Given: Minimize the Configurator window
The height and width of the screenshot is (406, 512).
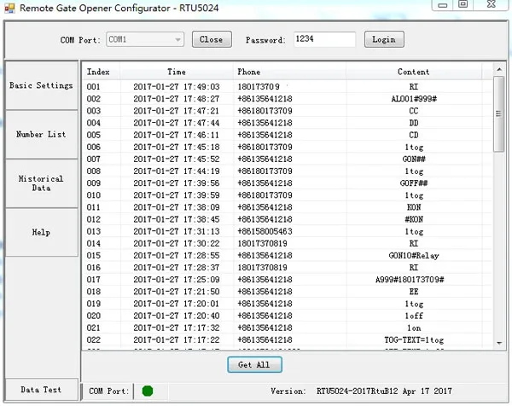Looking at the screenshot, I should 442,4.
